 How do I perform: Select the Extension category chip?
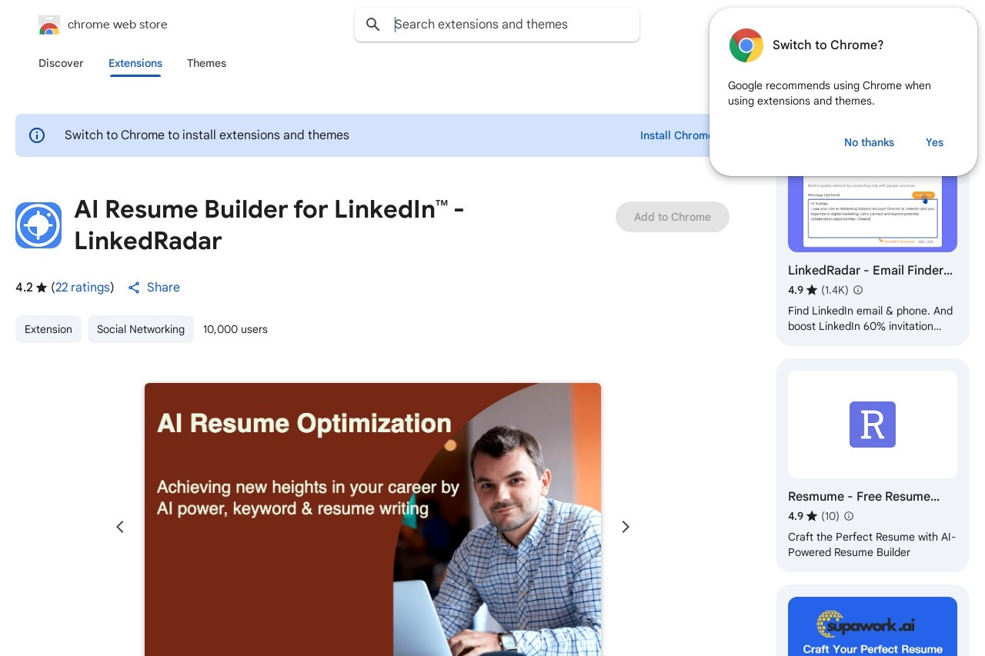(48, 329)
